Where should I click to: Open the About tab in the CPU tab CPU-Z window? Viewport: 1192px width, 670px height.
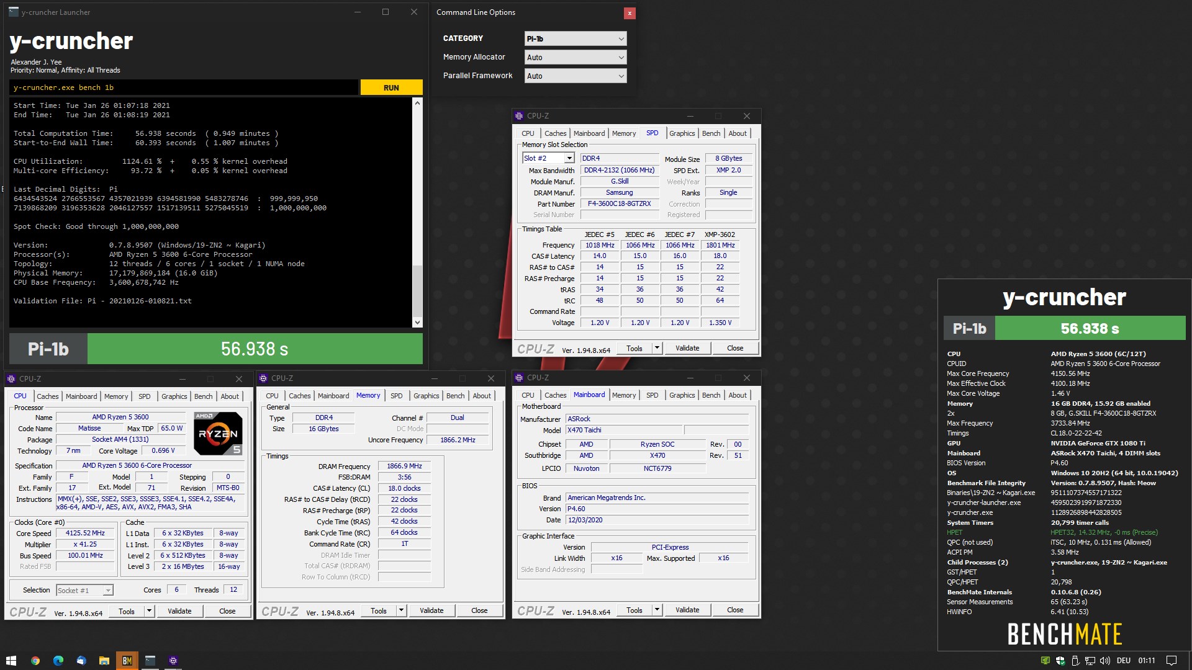click(x=230, y=396)
